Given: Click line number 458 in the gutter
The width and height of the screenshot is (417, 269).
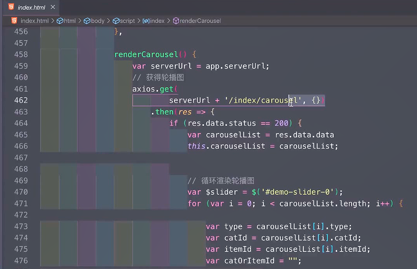Looking at the screenshot, I should (21, 55).
